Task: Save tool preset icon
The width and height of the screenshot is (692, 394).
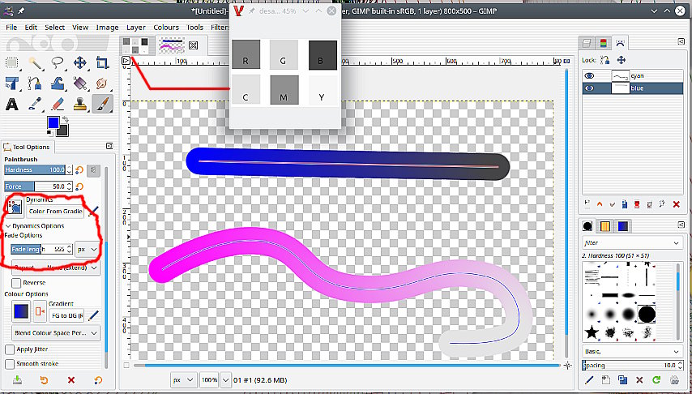Action: click(x=17, y=380)
